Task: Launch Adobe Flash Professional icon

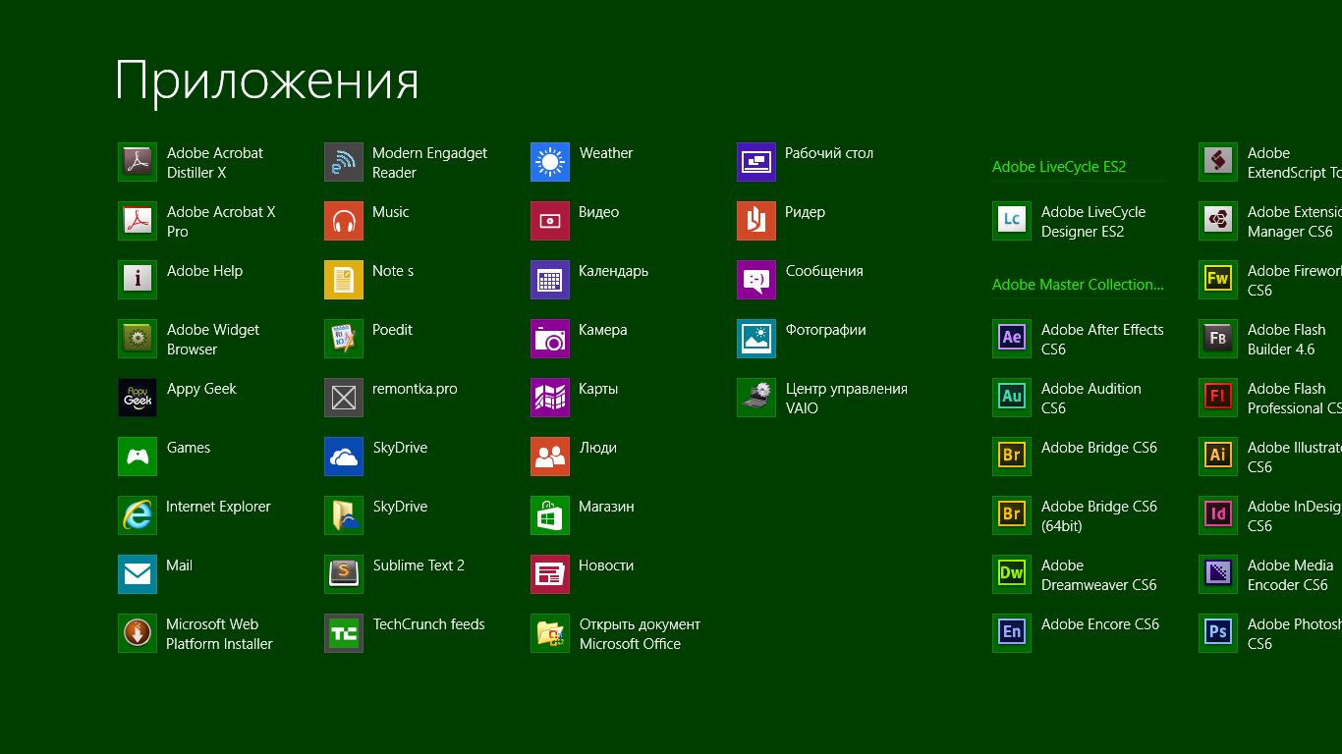Action: (x=1218, y=398)
